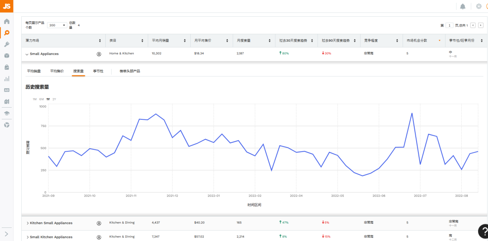Viewport: 488px width, 241px height.
Task: Go to the previous page arrow
Action: coord(473,25)
